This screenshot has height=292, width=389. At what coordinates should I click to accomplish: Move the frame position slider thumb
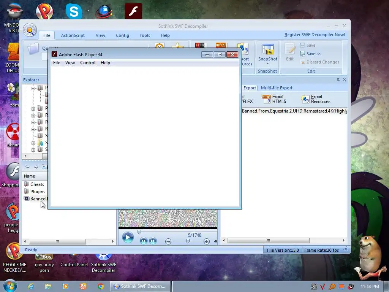(139, 232)
